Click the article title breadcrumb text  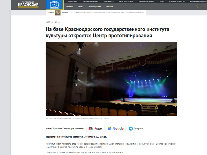point(108,13)
